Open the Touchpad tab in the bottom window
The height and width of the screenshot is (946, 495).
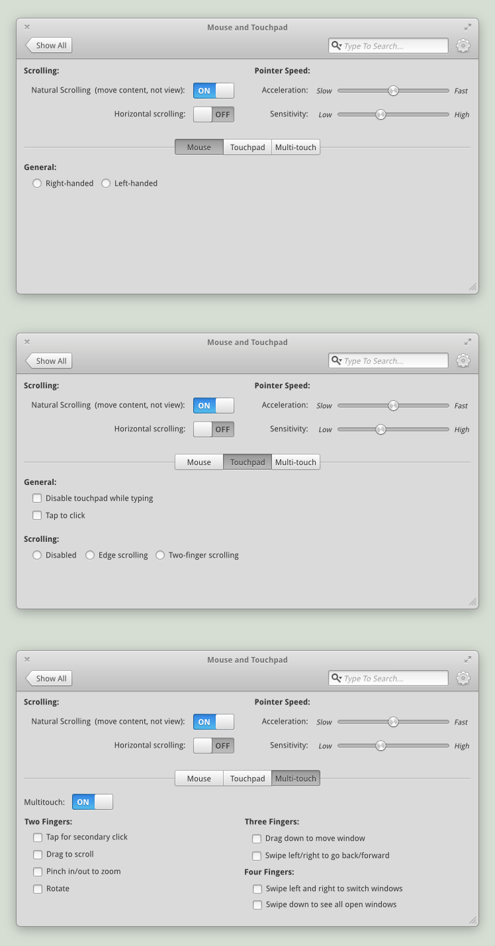tap(247, 778)
